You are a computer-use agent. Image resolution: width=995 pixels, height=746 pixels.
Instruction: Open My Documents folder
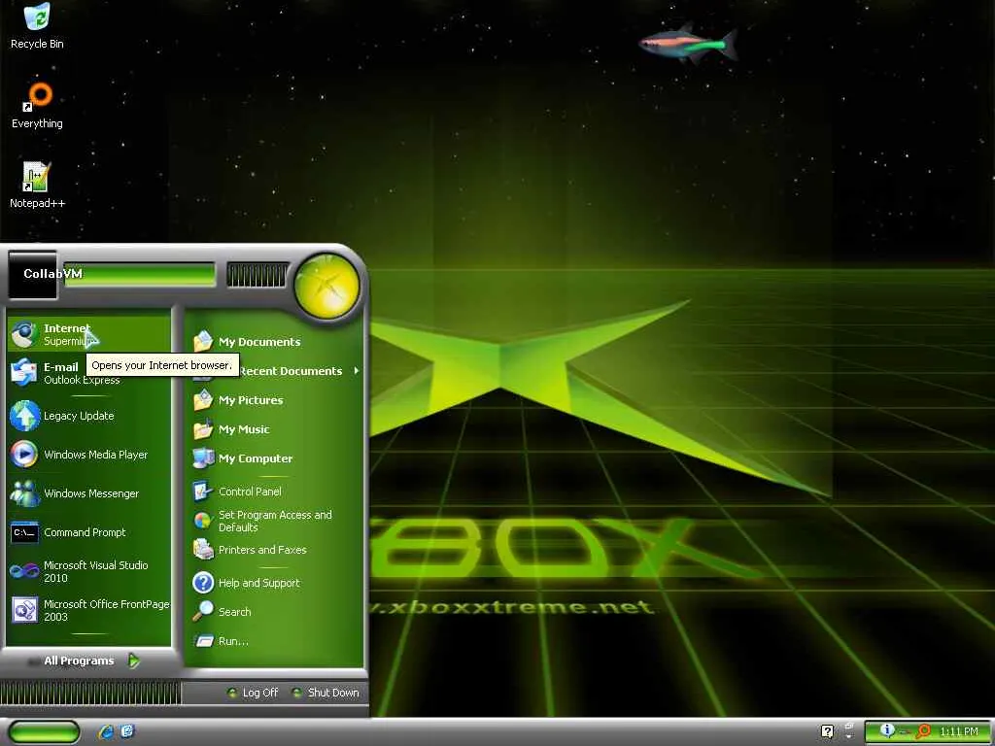pos(275,341)
